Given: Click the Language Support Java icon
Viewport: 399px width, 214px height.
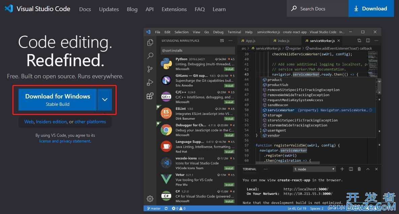Looking at the screenshot, I should click(166, 146).
